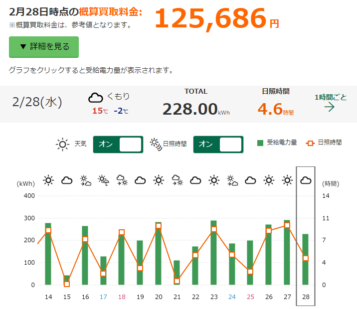Image resolution: width=357 pixels, height=309 pixels.
Task: Select the sunny weather icon for day 23
Action: tap(214, 180)
